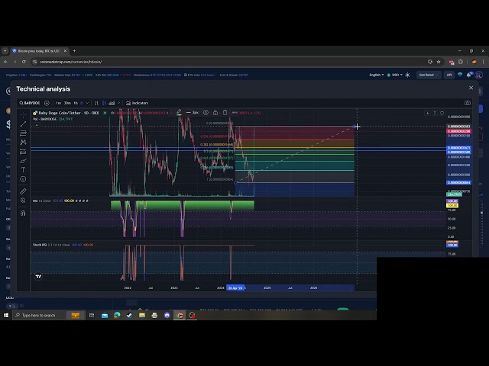Select the trend line drawing tool
The width and height of the screenshot is (489, 366).
click(x=23, y=124)
